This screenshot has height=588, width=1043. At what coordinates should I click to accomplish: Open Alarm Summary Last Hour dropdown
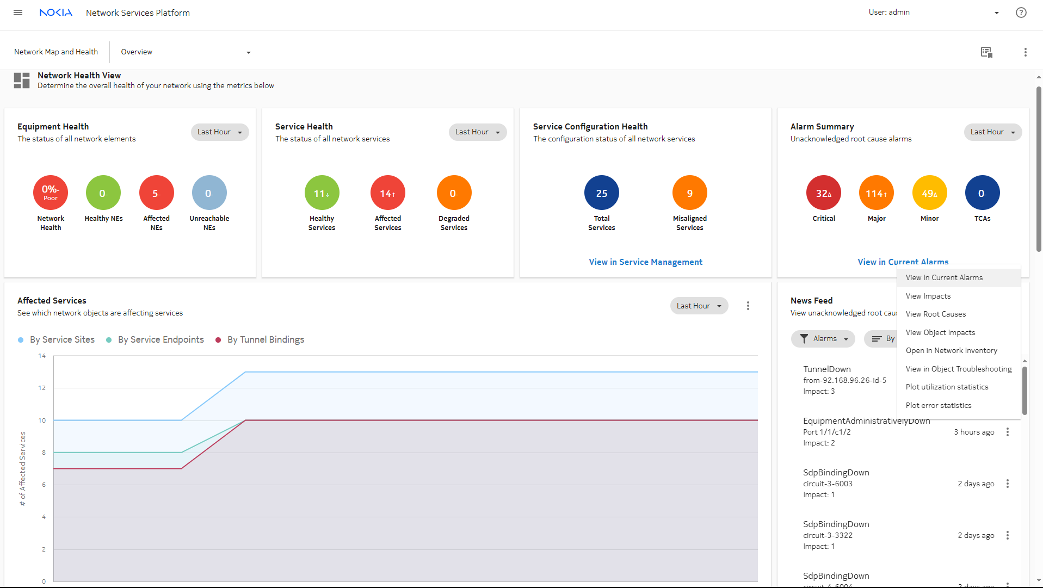pos(993,132)
